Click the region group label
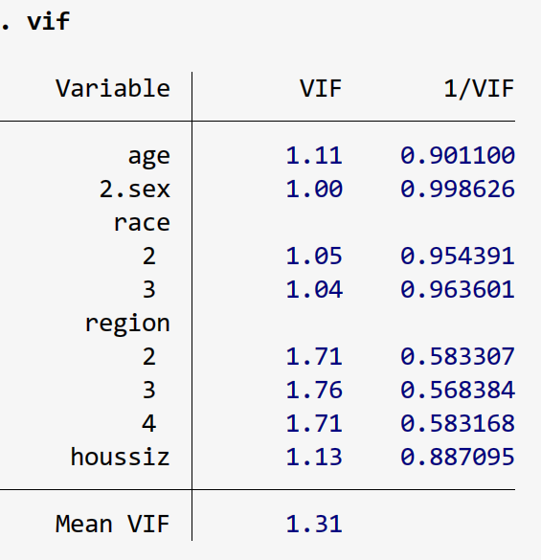Image resolution: width=541 pixels, height=560 pixels. [127, 325]
